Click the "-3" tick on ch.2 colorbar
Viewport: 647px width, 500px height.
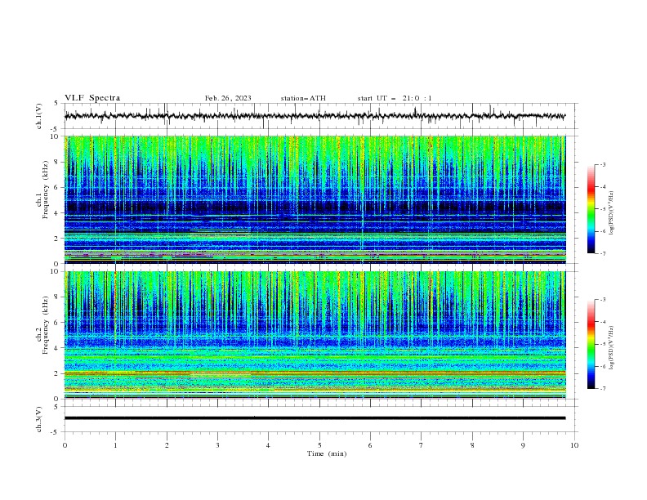(x=603, y=300)
